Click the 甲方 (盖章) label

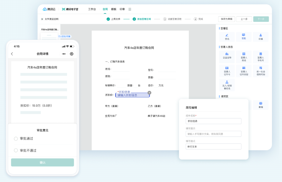pyautogui.click(x=112, y=106)
